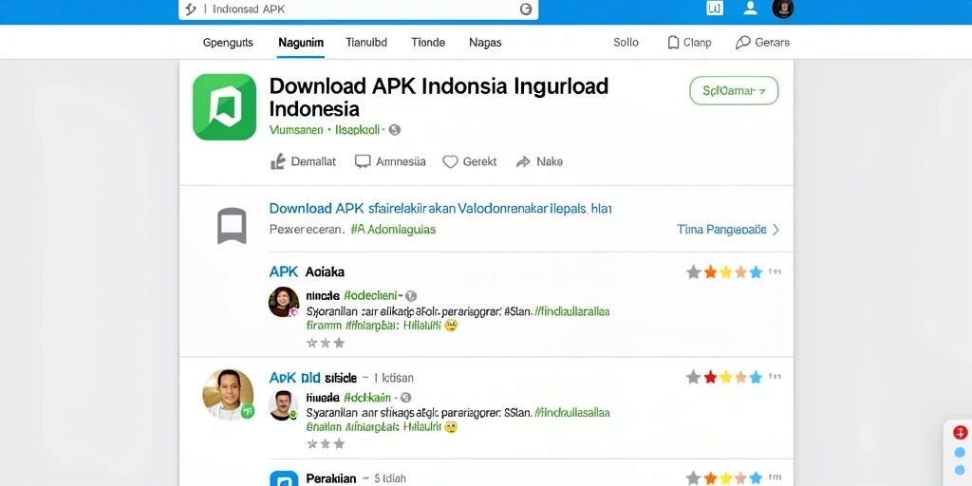
Task: Open the "Download APK sfairelakirakan" link
Action: 440,208
